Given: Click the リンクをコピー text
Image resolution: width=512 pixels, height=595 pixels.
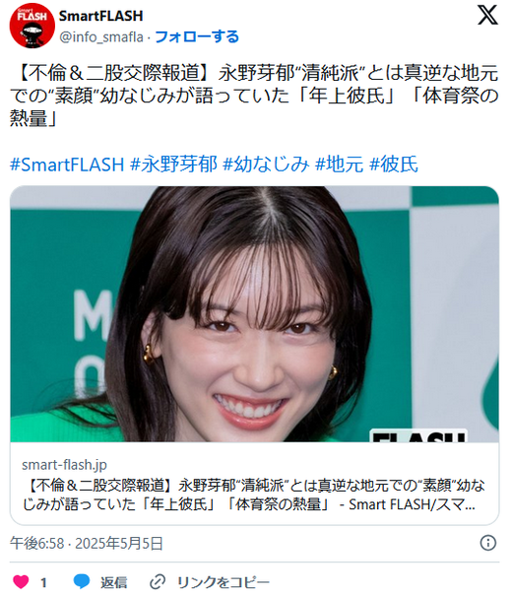Looking at the screenshot, I should pyautogui.click(x=224, y=582).
